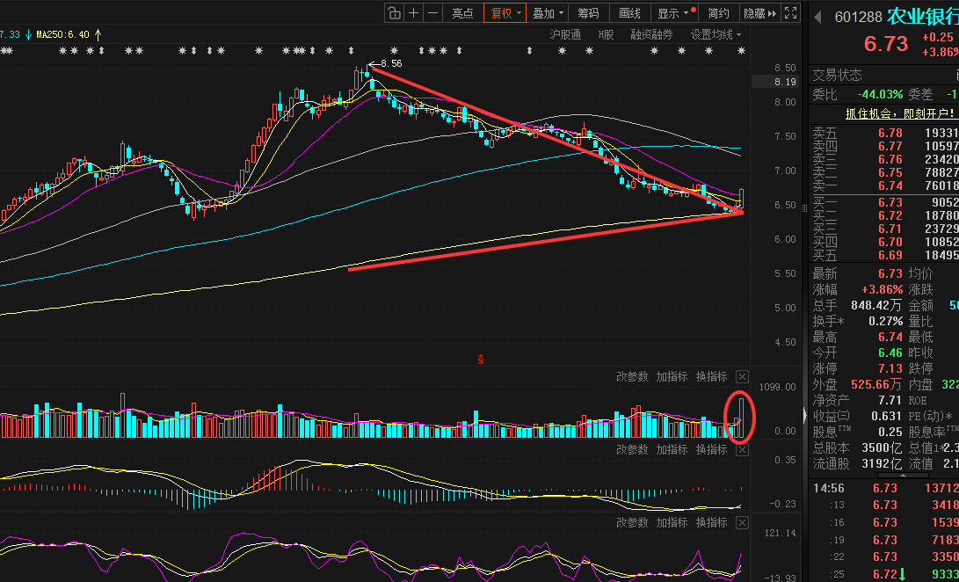Select the 沪股通 tag
The width and height of the screenshot is (959, 582).
pos(565,35)
